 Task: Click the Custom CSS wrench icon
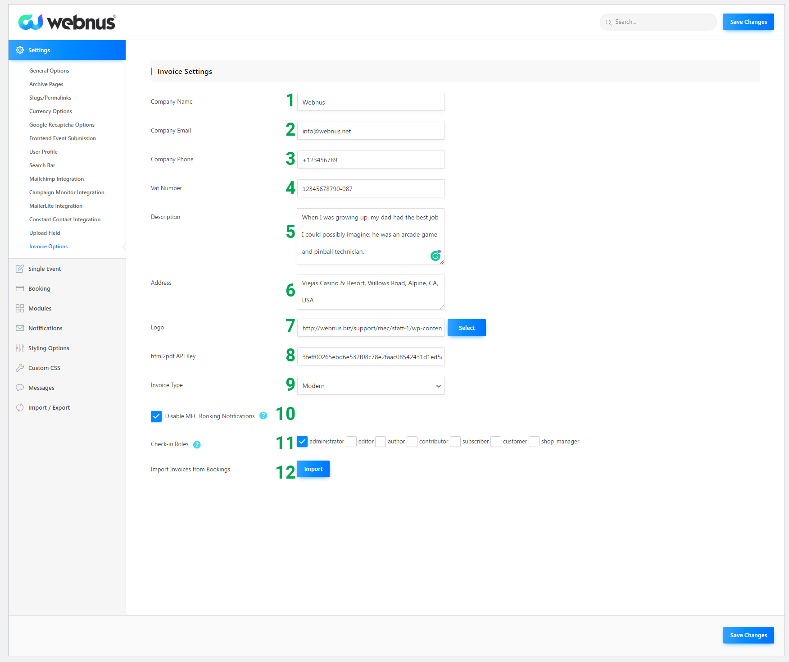pos(20,368)
